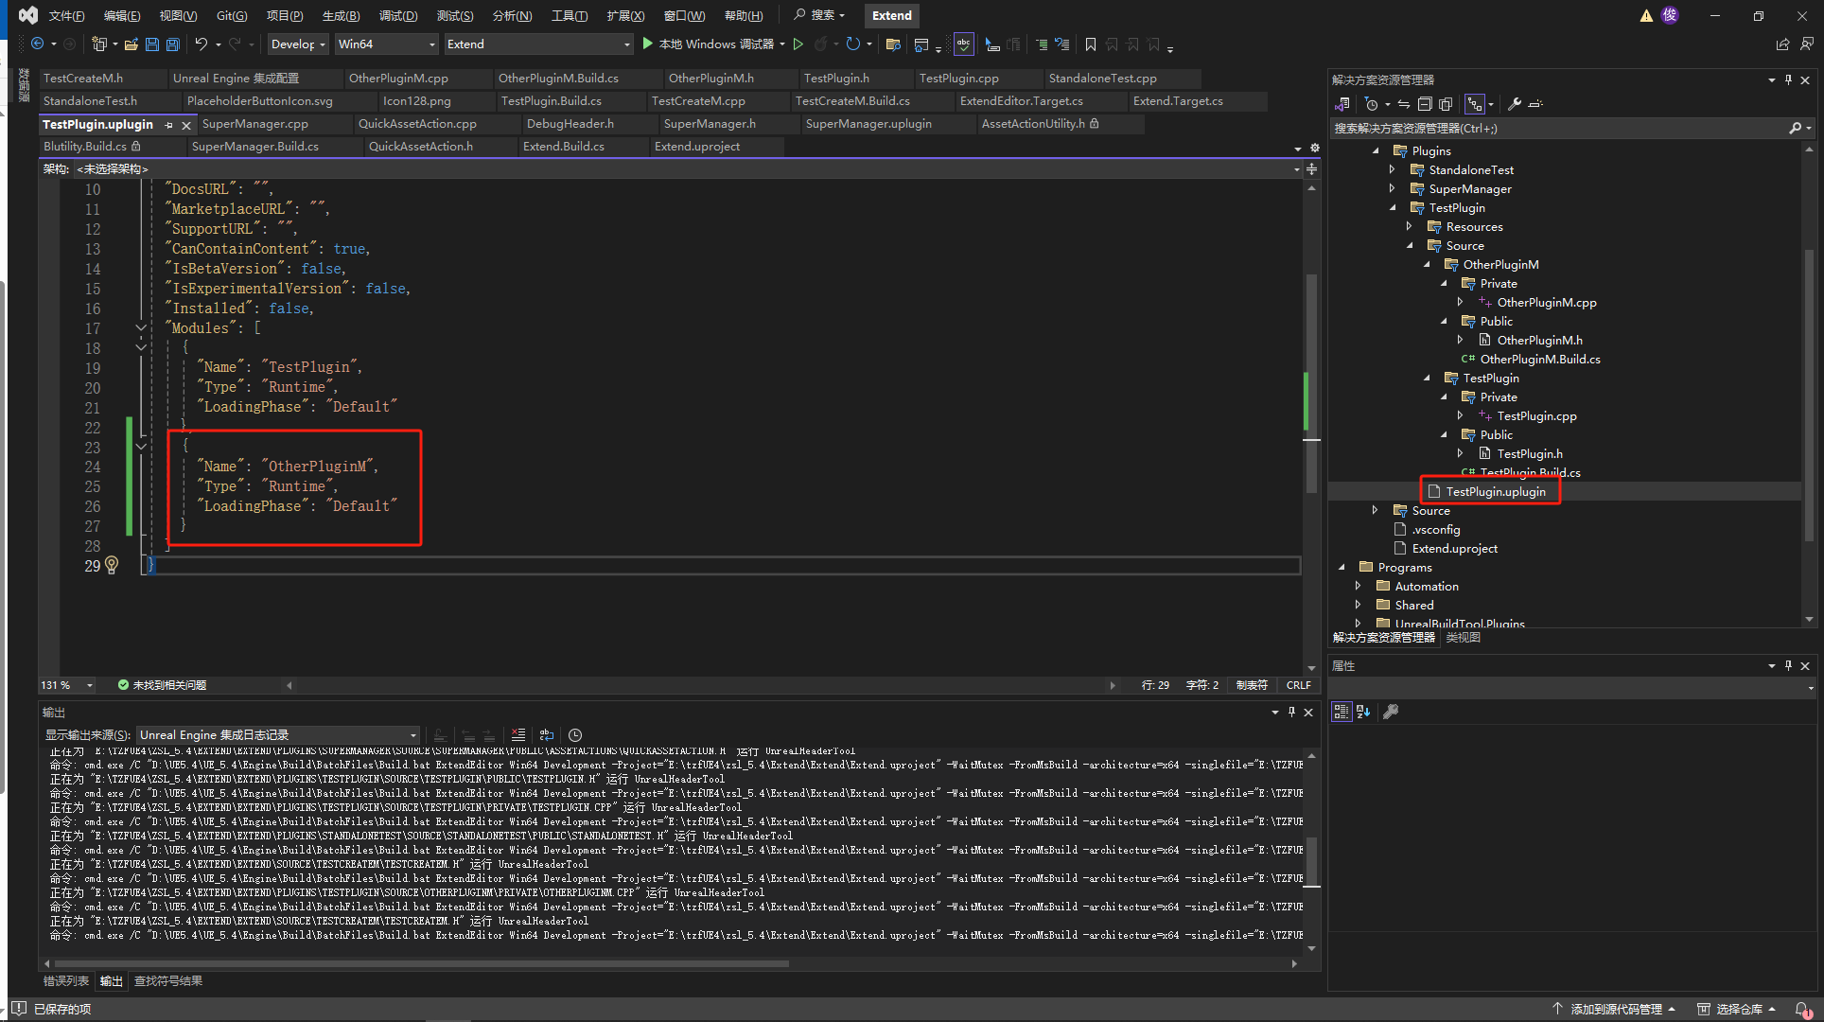The image size is (1824, 1022).
Task: Open the 生成(B) Build menu
Action: (x=341, y=15)
